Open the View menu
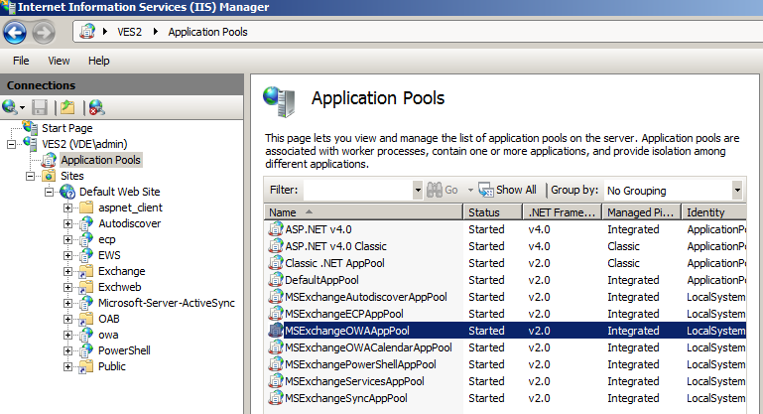Image resolution: width=763 pixels, height=414 pixels. pos(59,61)
